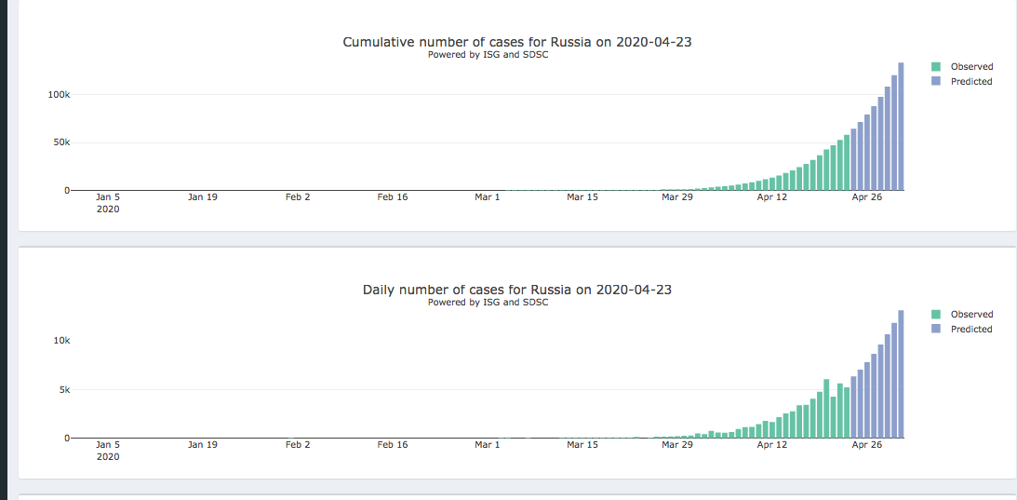Click the Mar 1 tick label on Daily chart

point(488,445)
